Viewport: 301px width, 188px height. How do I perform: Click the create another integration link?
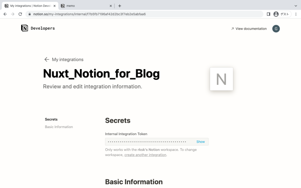click(x=145, y=155)
